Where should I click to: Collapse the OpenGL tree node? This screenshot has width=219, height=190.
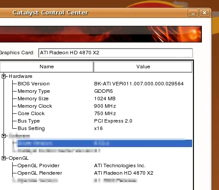tap(4, 158)
